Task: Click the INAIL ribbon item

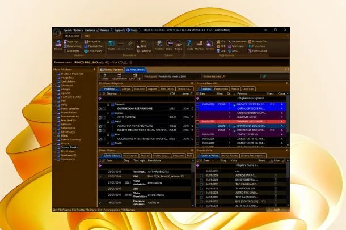Action: pos(141,46)
